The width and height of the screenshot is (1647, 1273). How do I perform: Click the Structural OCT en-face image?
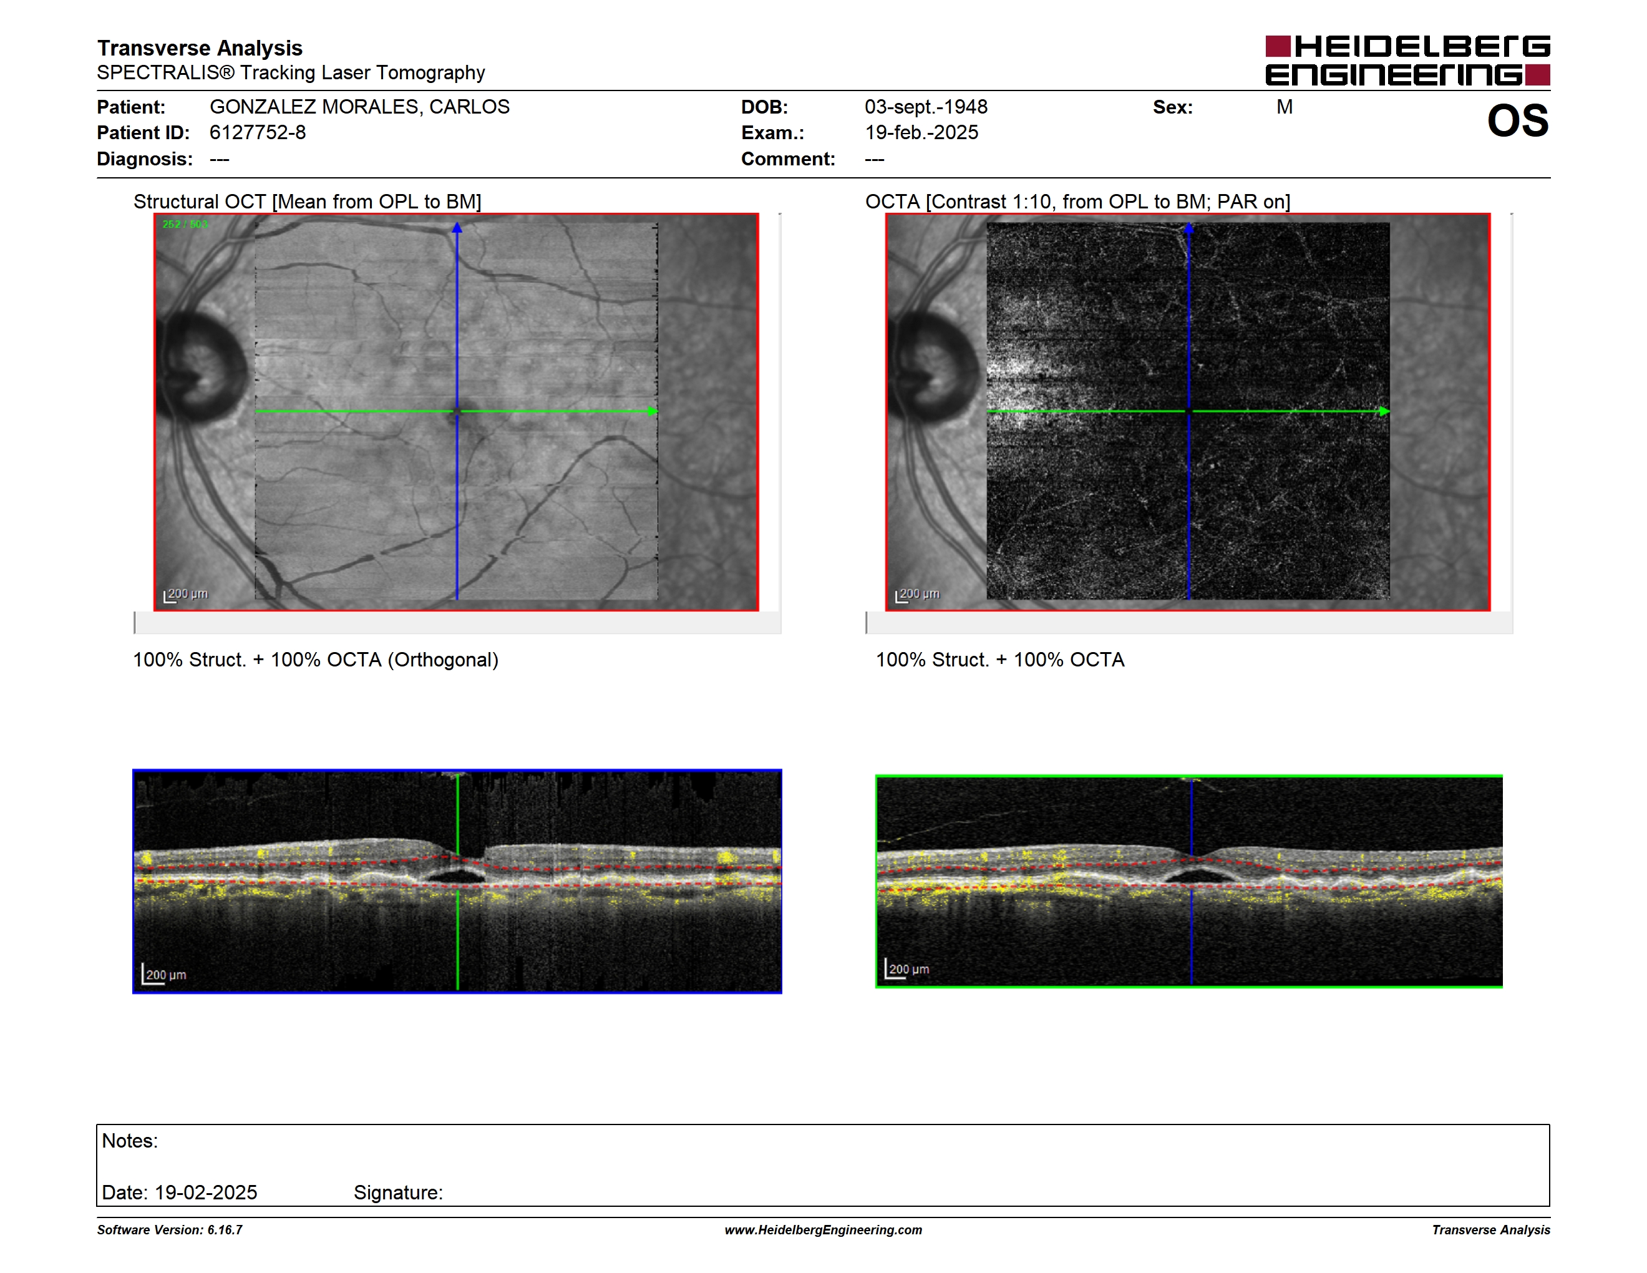point(456,412)
